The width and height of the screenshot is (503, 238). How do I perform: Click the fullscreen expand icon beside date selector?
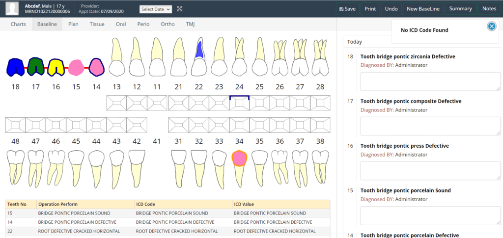(180, 9)
